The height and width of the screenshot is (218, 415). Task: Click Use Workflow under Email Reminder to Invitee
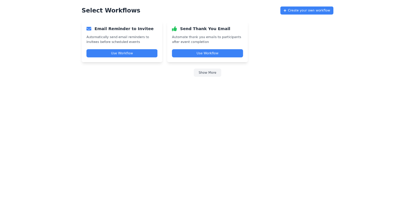[x=122, y=53]
